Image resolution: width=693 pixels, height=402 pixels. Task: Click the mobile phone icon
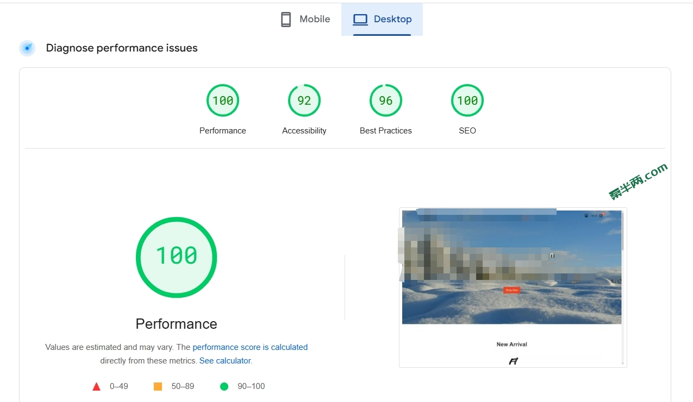tap(286, 20)
